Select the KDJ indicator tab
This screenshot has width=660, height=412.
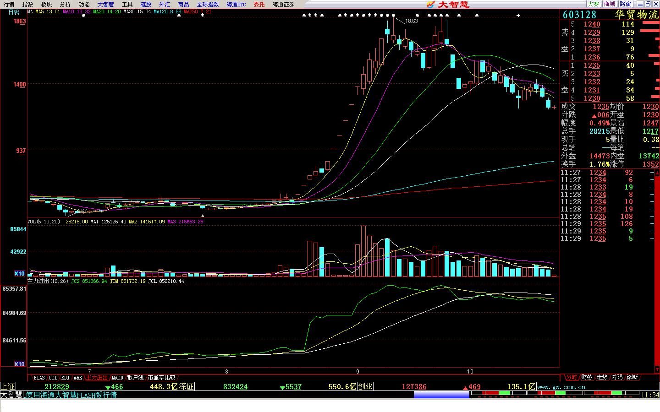(x=65, y=378)
